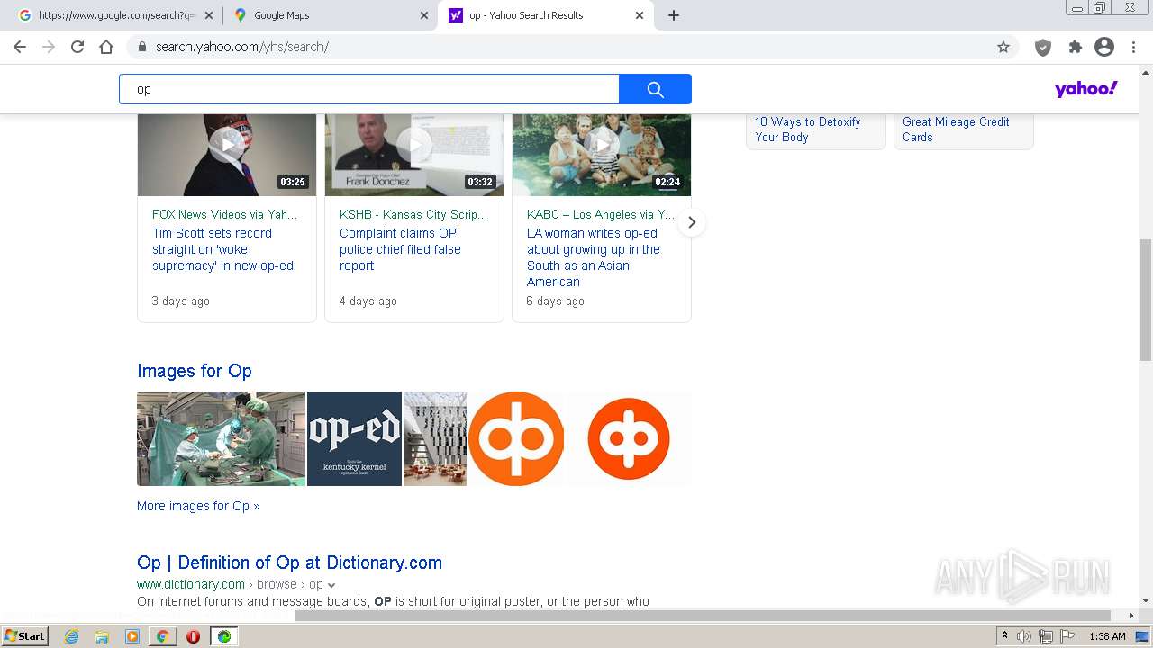This screenshot has width=1153, height=648.
Task: Click the address bar URL
Action: pyautogui.click(x=242, y=47)
